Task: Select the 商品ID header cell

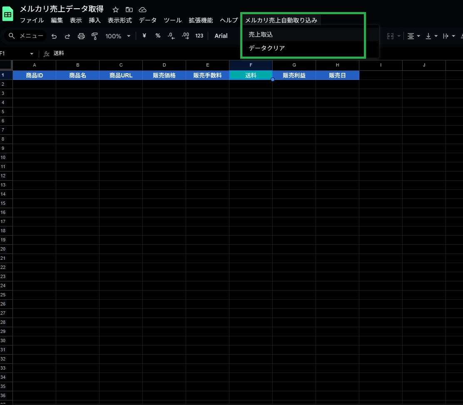Action: tap(34, 75)
